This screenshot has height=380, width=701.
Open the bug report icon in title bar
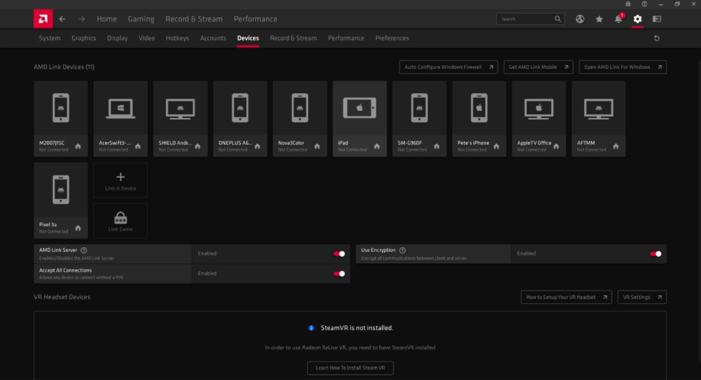click(628, 4)
